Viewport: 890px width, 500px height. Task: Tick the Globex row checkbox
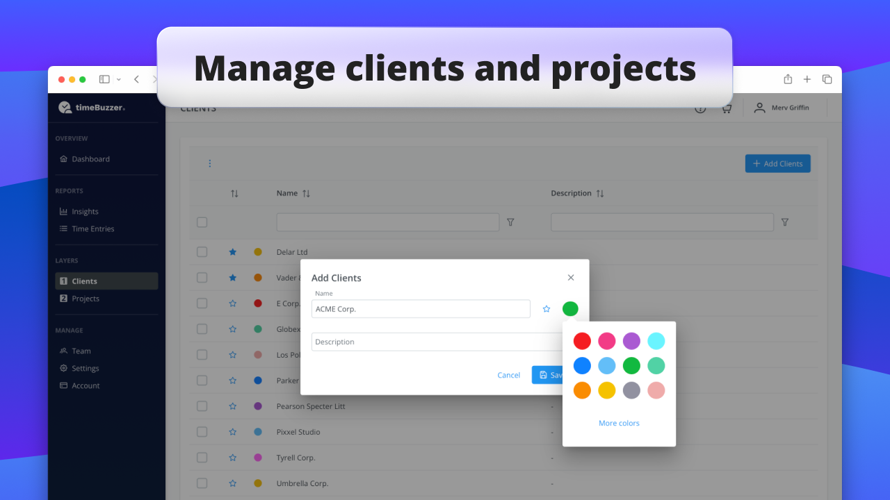pos(202,329)
